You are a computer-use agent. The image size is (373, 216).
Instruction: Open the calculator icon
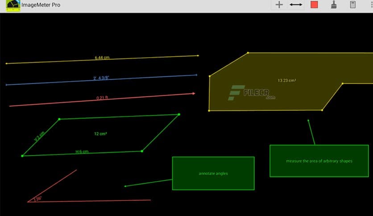pos(353,5)
